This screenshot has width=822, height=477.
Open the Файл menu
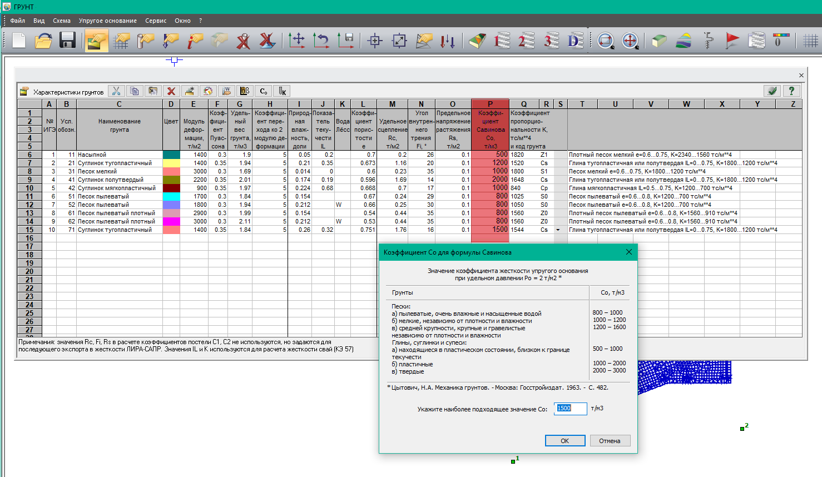17,21
